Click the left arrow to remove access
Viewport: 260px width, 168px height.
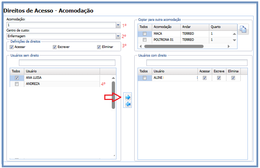(x=128, y=104)
